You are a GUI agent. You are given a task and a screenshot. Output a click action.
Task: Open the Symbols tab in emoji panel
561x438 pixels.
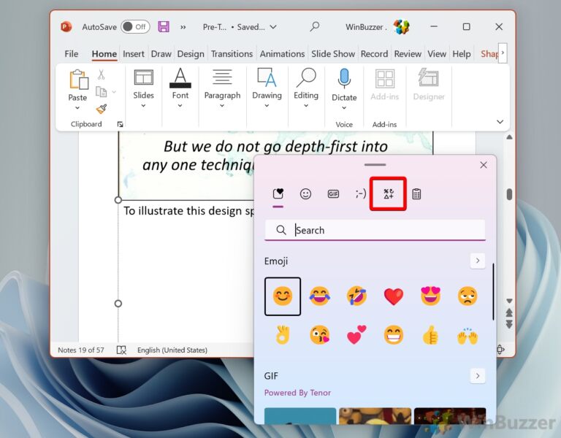[388, 194]
